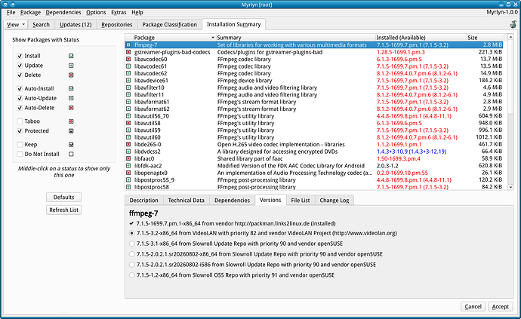Click the Delete status legend icon

pos(71,75)
